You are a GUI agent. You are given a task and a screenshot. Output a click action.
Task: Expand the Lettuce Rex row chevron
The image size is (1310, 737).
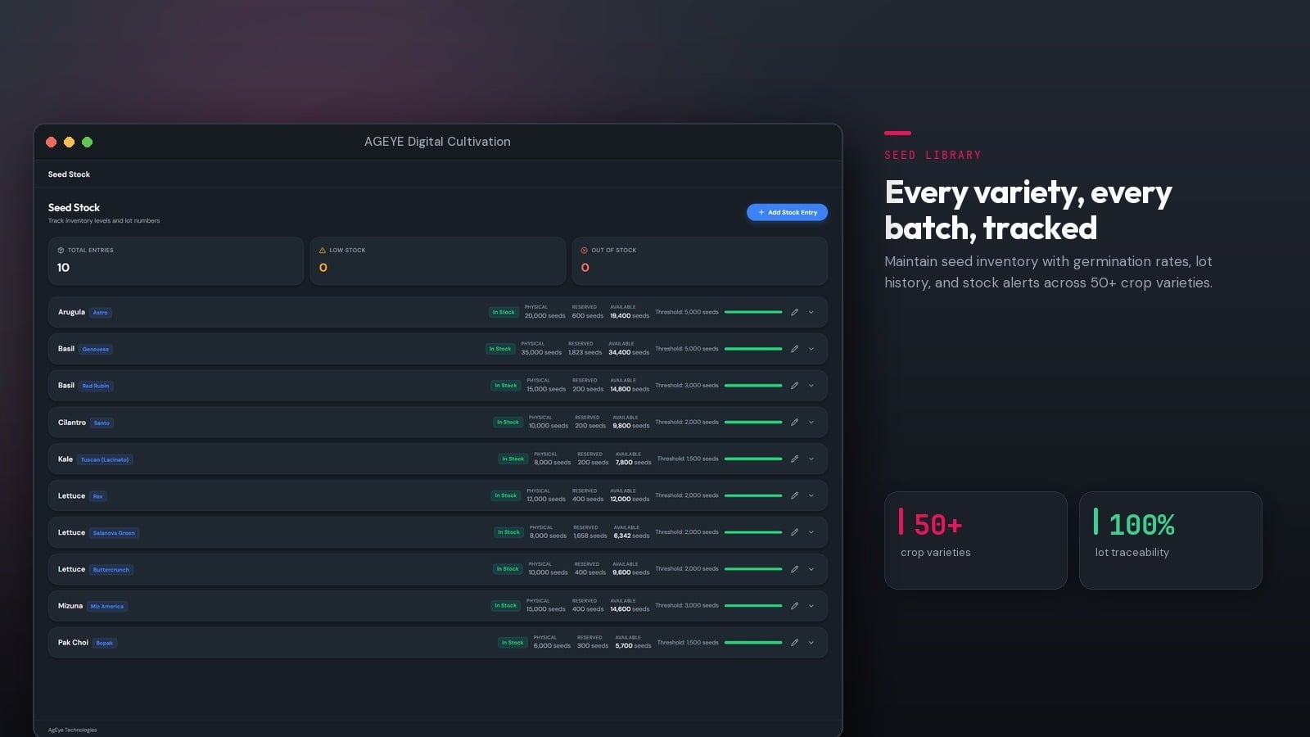[x=811, y=495]
